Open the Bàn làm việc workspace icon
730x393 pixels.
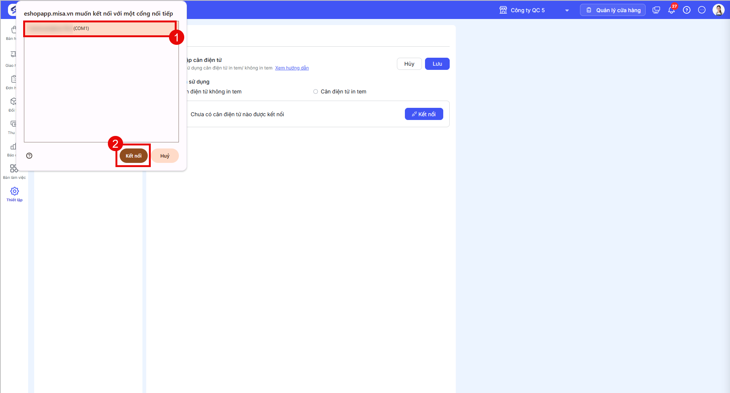pos(14,168)
